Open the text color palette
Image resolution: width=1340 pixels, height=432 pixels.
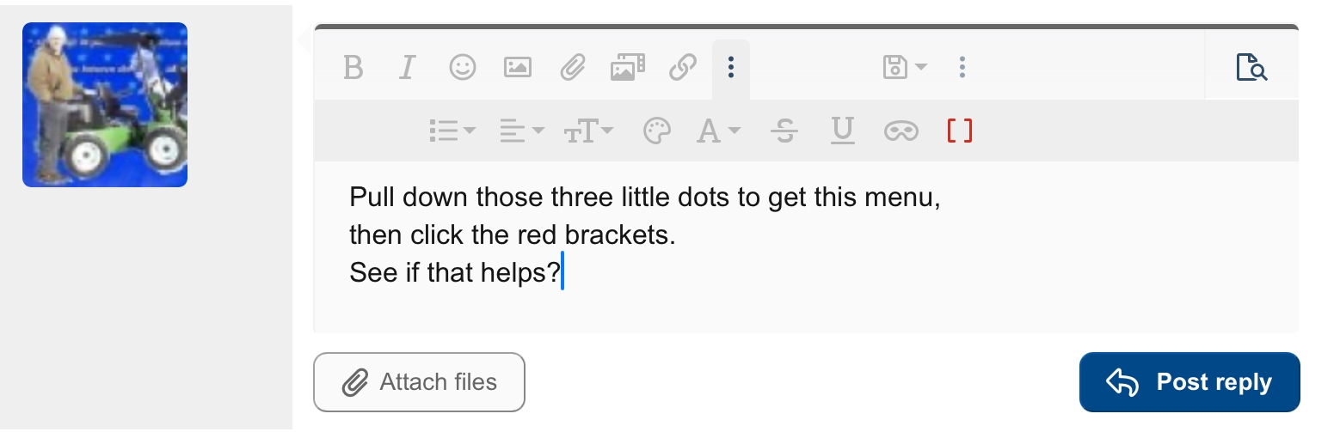[x=657, y=131]
